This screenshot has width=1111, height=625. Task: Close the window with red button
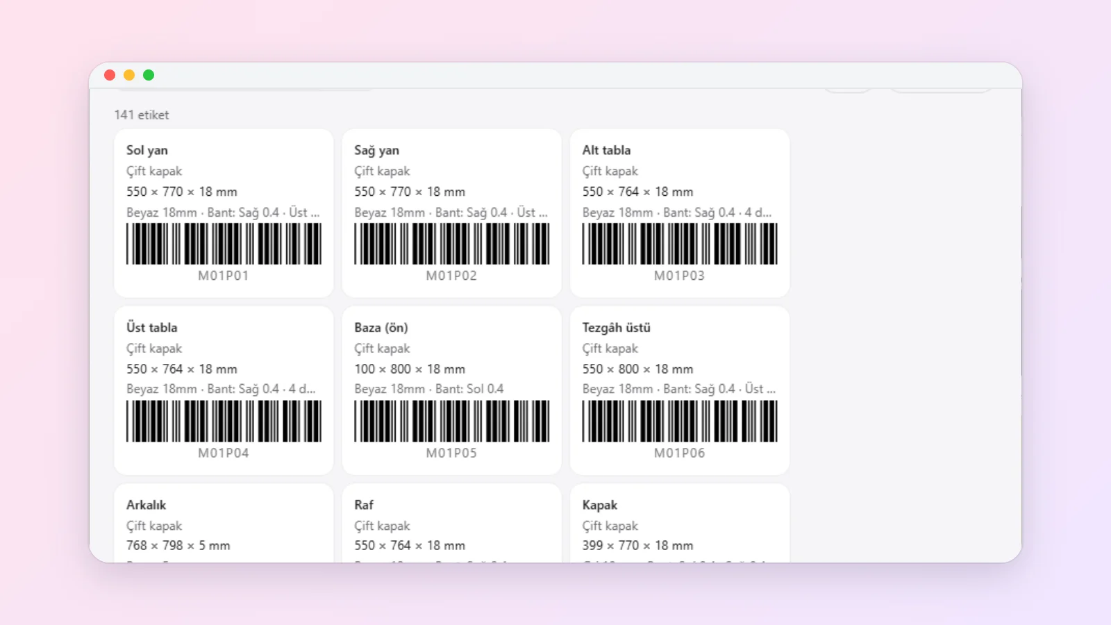point(110,75)
